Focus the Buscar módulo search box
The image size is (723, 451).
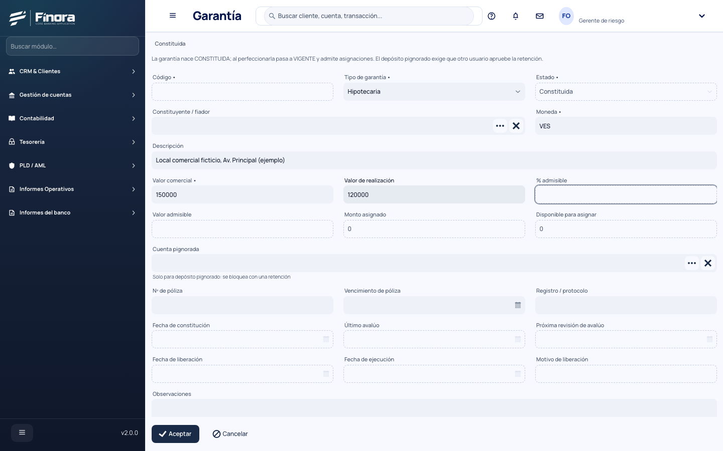(x=72, y=46)
